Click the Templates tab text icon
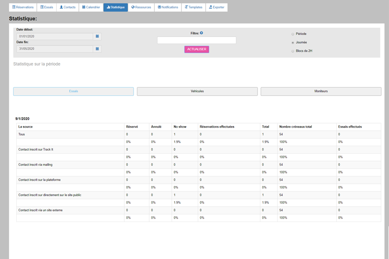The height and width of the screenshot is (259, 389). click(x=186, y=7)
